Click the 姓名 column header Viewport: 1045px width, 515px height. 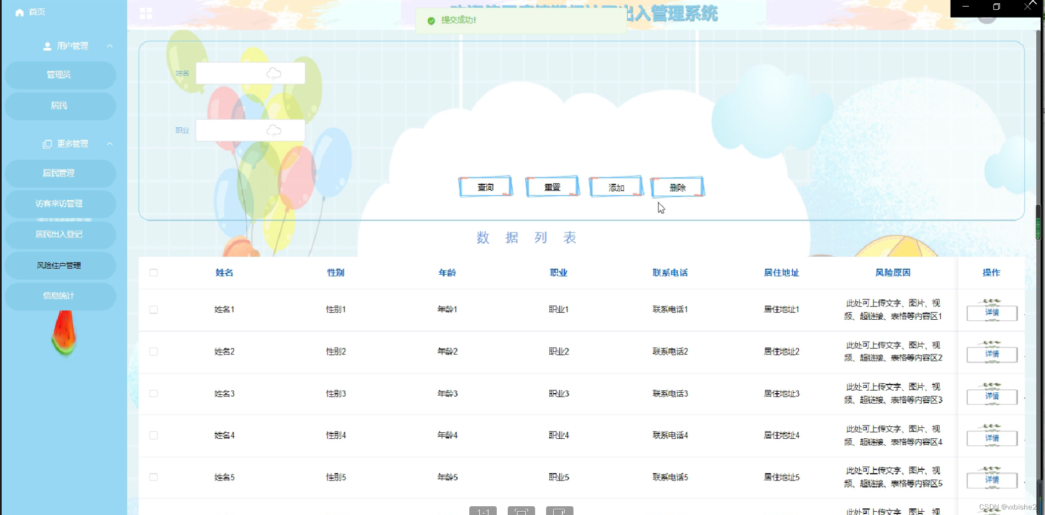[224, 273]
